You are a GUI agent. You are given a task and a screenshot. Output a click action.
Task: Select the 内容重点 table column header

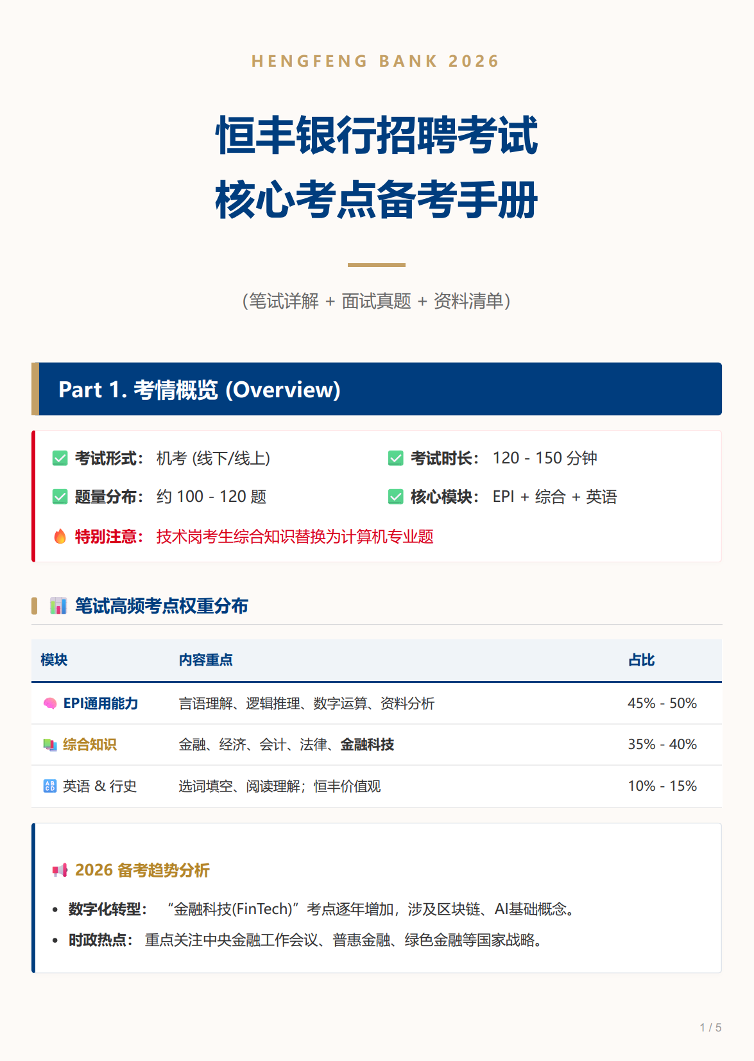point(205,660)
